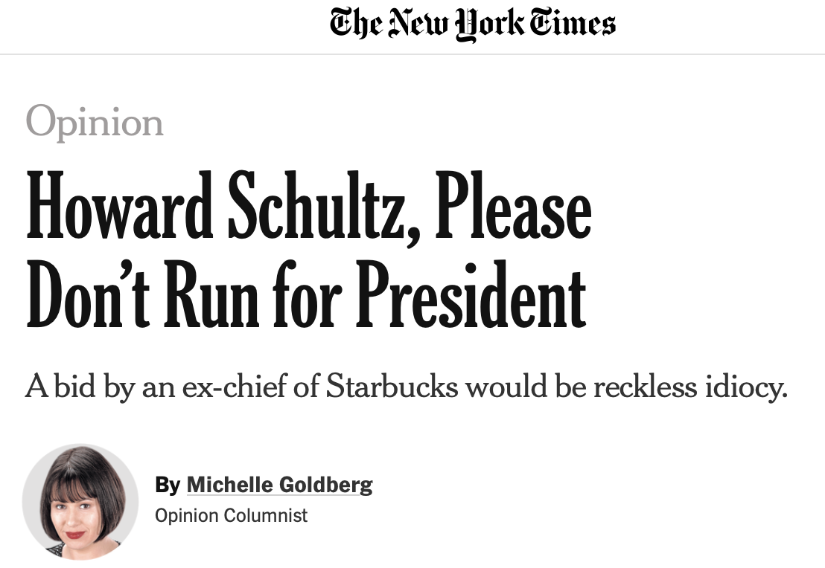Click the word "By" before the author name
The image size is (825, 568).
coord(168,485)
